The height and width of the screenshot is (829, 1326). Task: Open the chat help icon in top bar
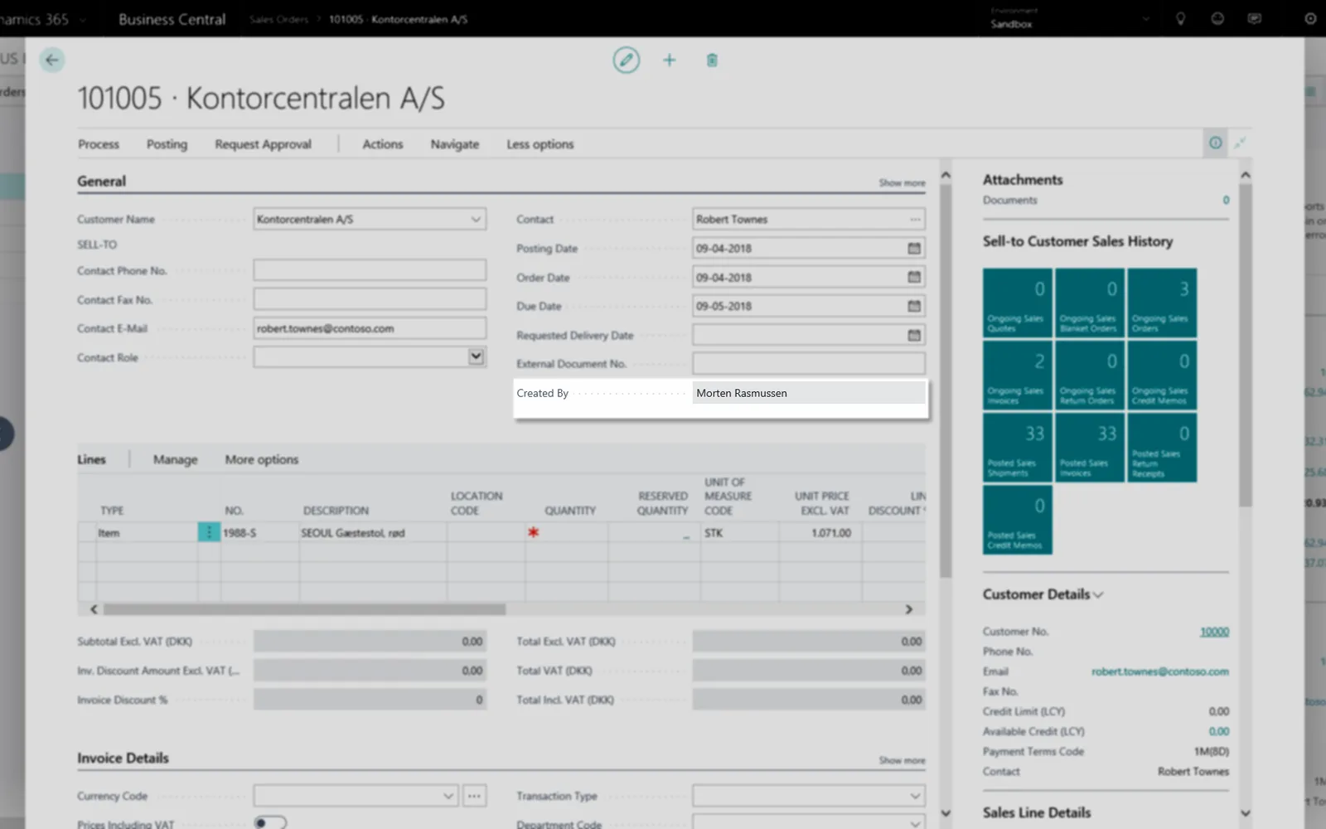(x=1255, y=18)
